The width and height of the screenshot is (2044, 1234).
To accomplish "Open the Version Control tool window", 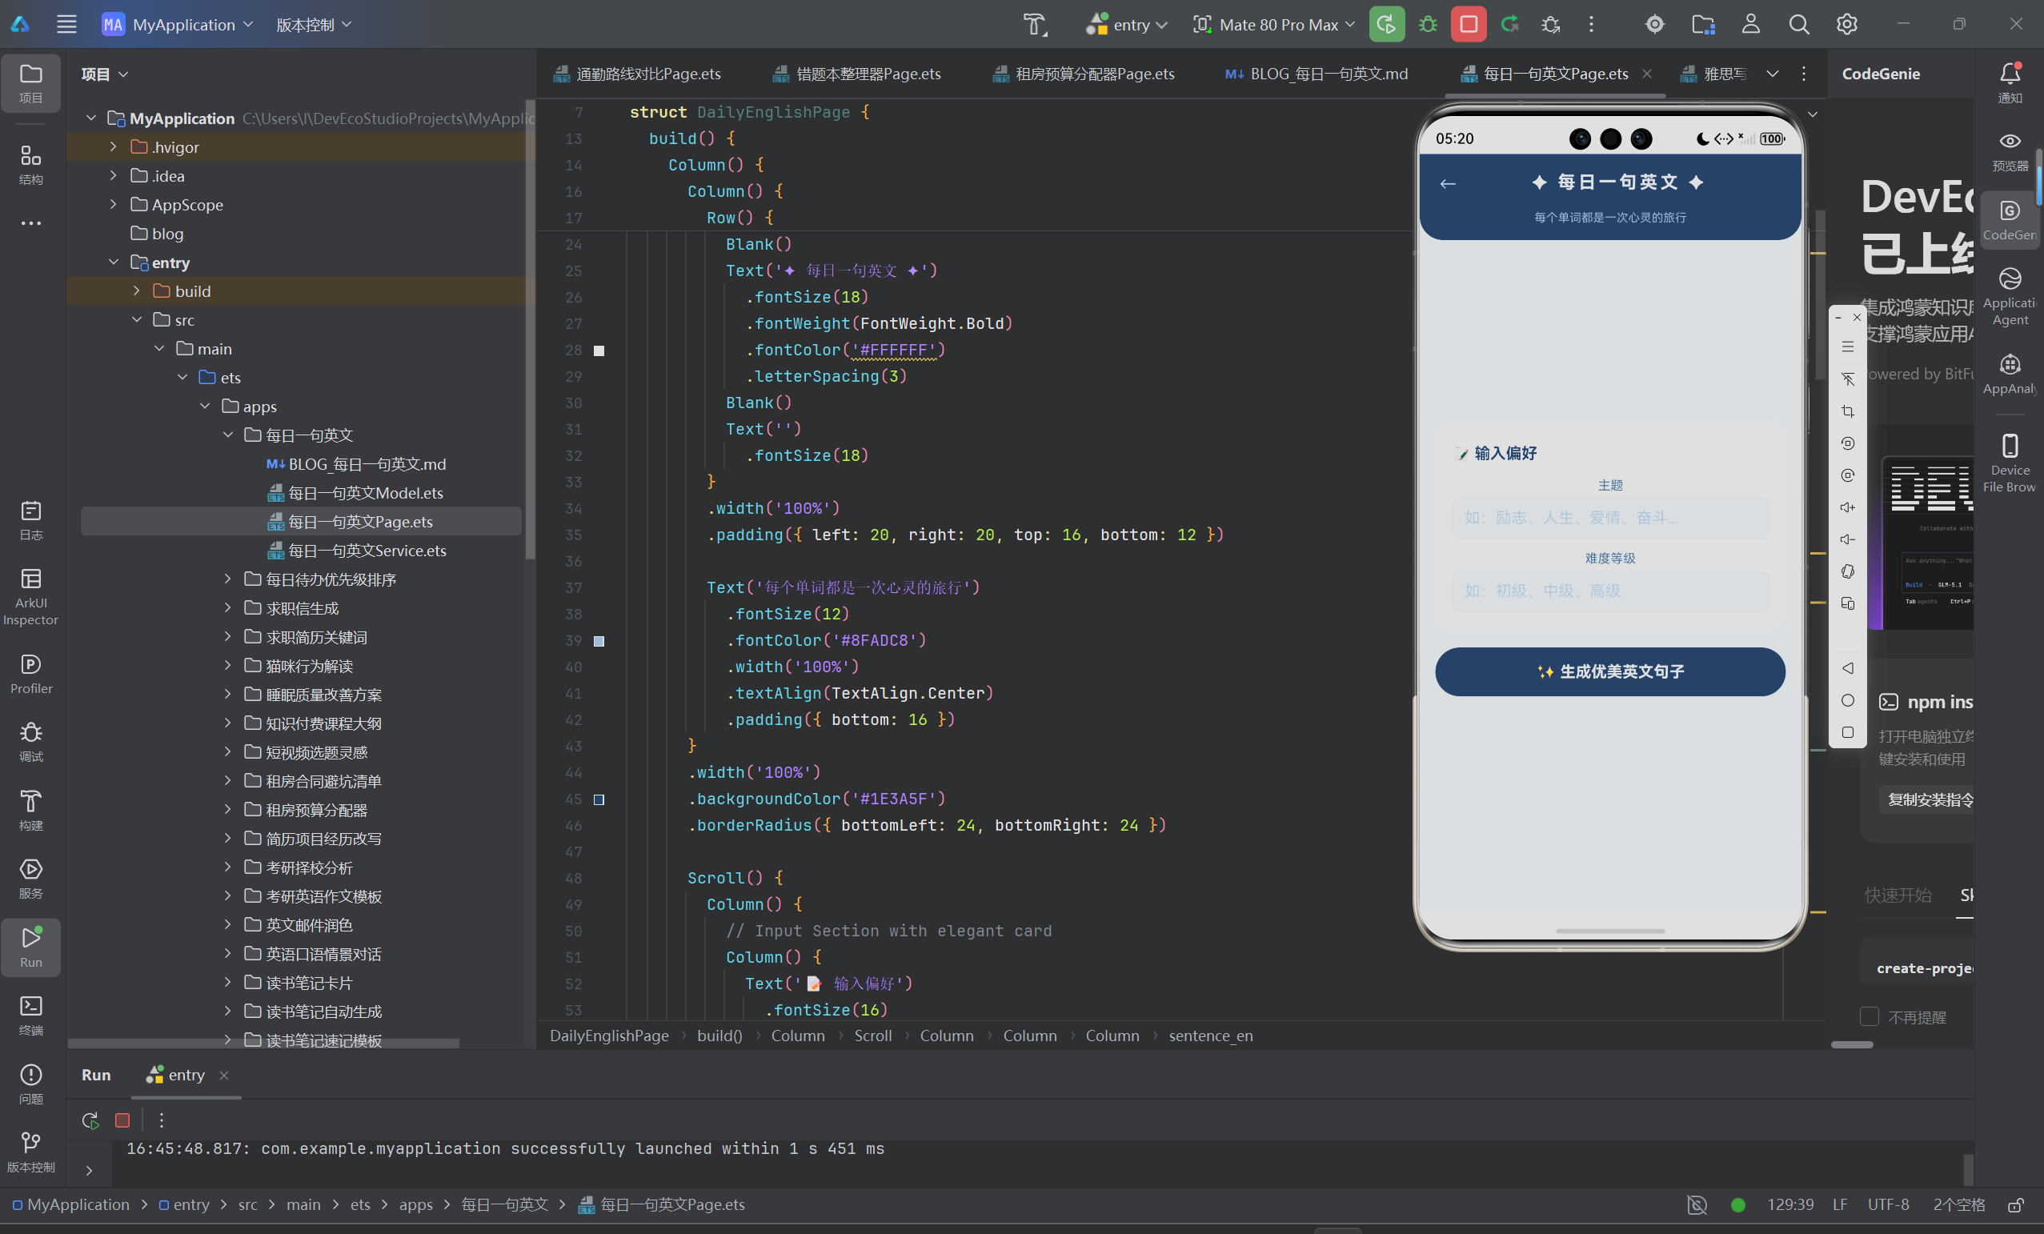I will [30, 1152].
